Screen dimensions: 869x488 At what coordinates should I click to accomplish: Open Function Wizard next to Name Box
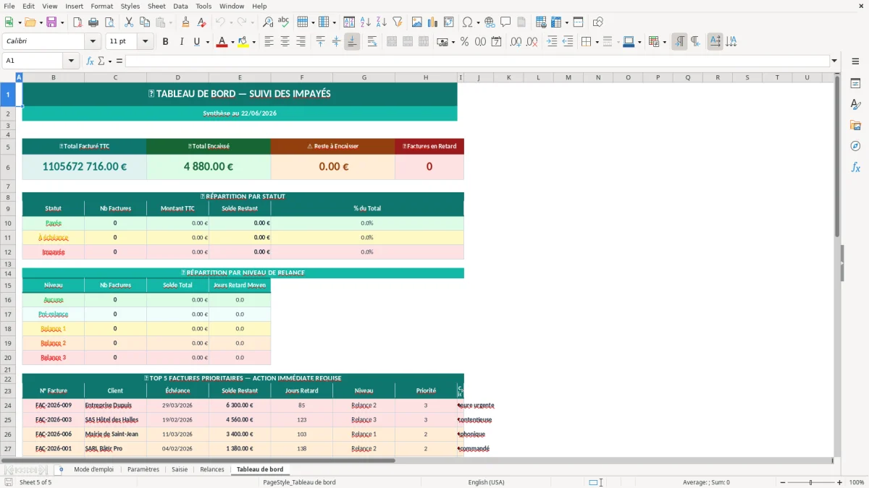click(91, 61)
